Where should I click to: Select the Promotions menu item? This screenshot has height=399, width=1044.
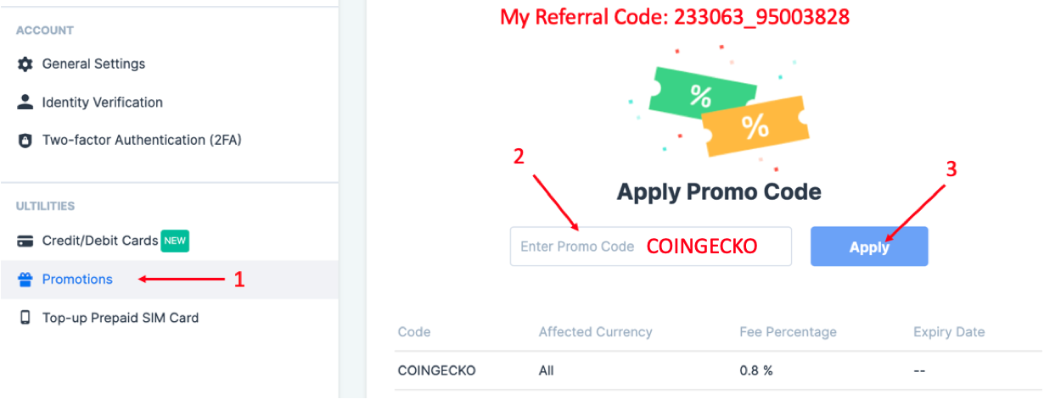pos(77,280)
